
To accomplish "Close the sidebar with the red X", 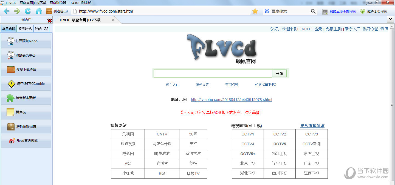I will 49,20.
